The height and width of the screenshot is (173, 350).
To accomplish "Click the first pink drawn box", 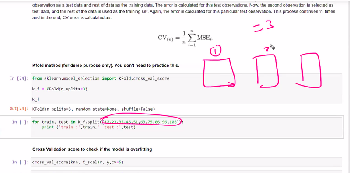I will (x=219, y=73).
